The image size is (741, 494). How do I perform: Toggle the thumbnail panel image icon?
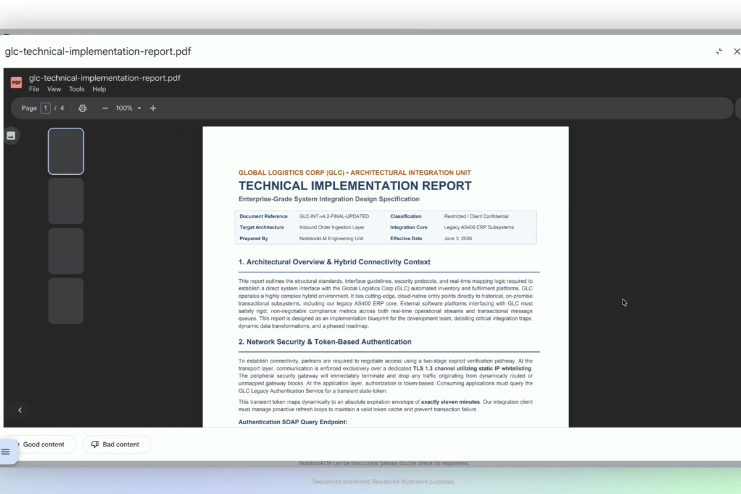point(11,136)
